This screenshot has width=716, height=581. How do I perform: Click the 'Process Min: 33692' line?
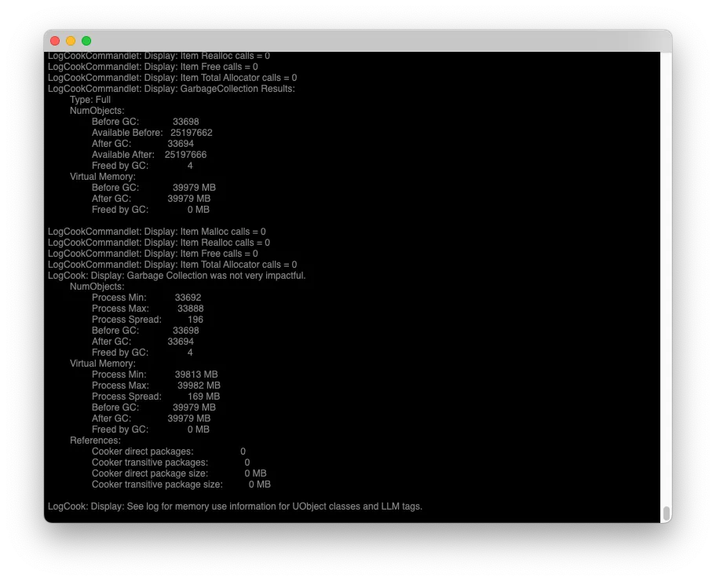pyautogui.click(x=146, y=298)
